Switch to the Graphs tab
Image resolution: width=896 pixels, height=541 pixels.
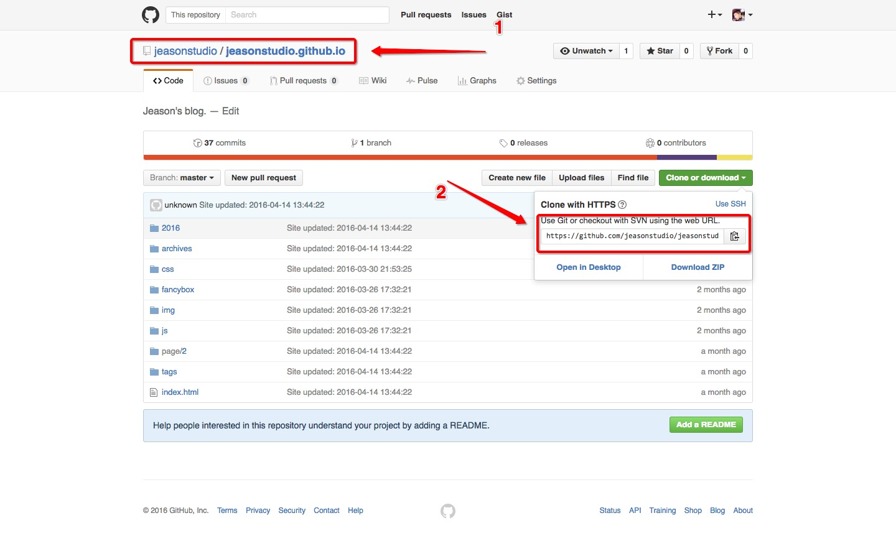click(477, 81)
